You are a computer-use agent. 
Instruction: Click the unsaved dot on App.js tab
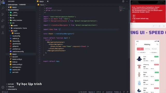pos(48,1)
